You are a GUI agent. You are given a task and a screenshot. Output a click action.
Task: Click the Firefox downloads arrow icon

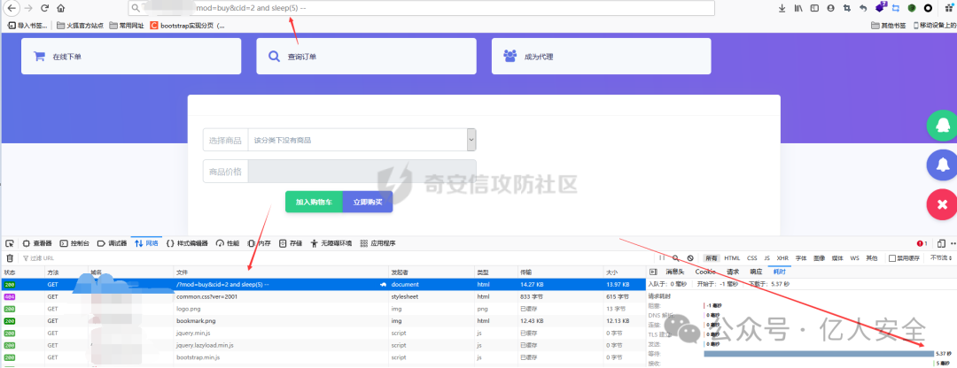point(782,8)
